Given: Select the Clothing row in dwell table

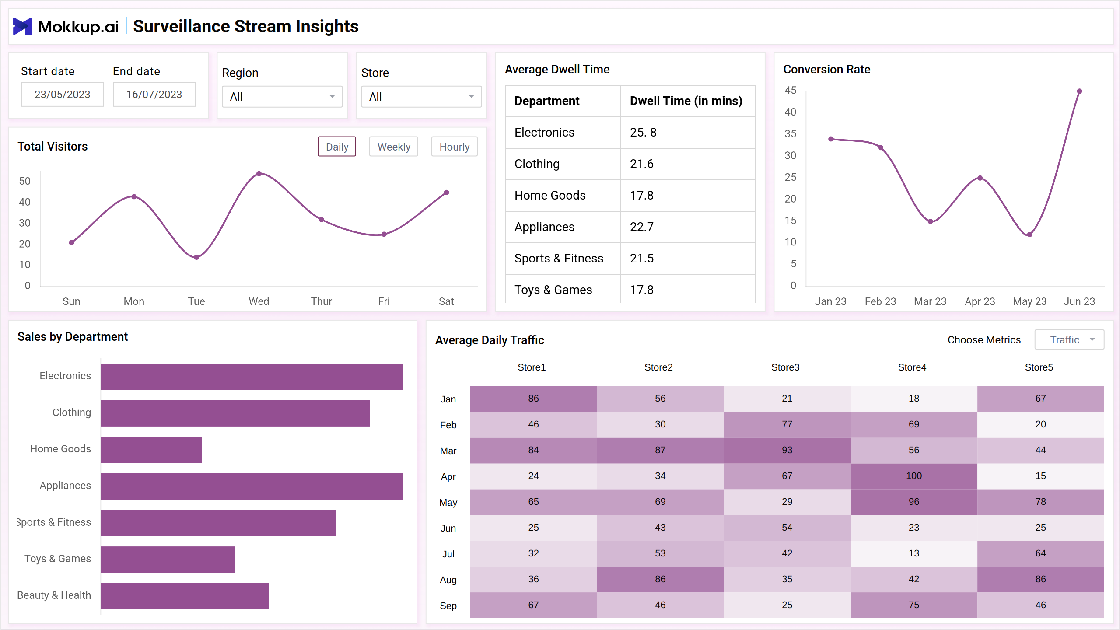Looking at the screenshot, I should pyautogui.click(x=630, y=164).
